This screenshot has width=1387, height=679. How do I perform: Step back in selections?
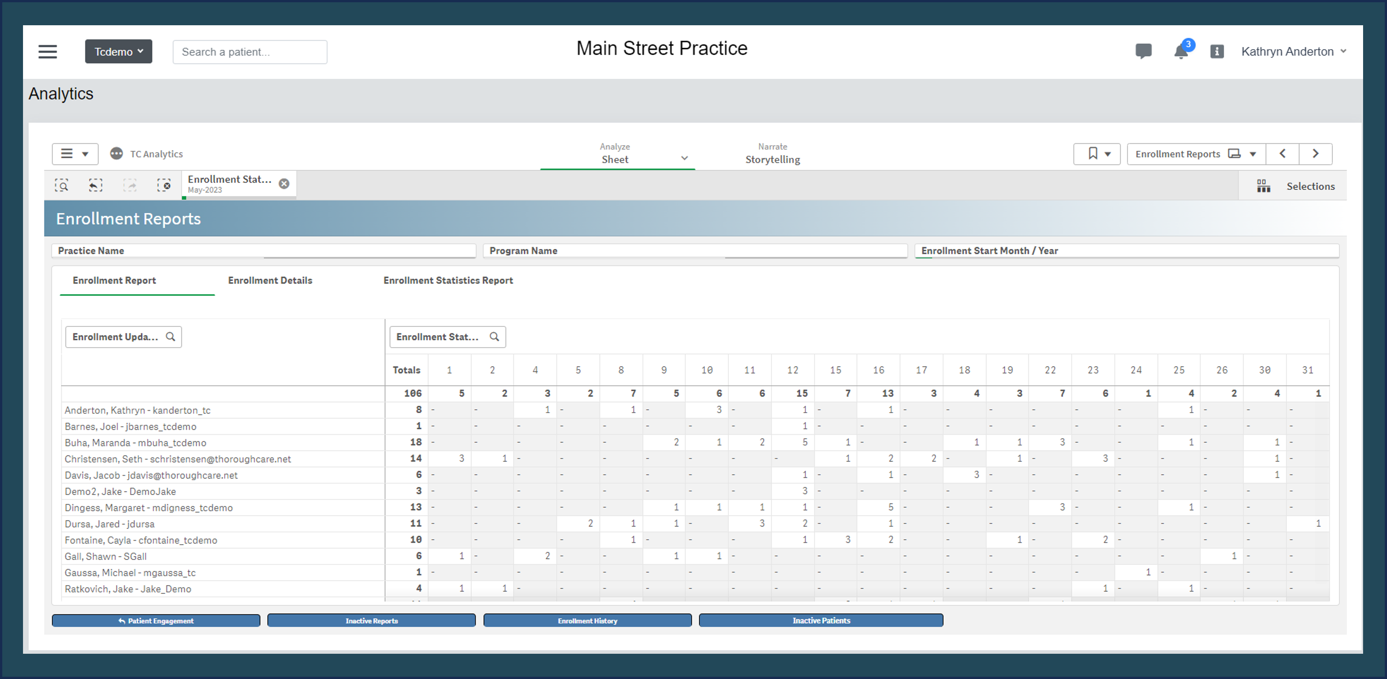95,186
